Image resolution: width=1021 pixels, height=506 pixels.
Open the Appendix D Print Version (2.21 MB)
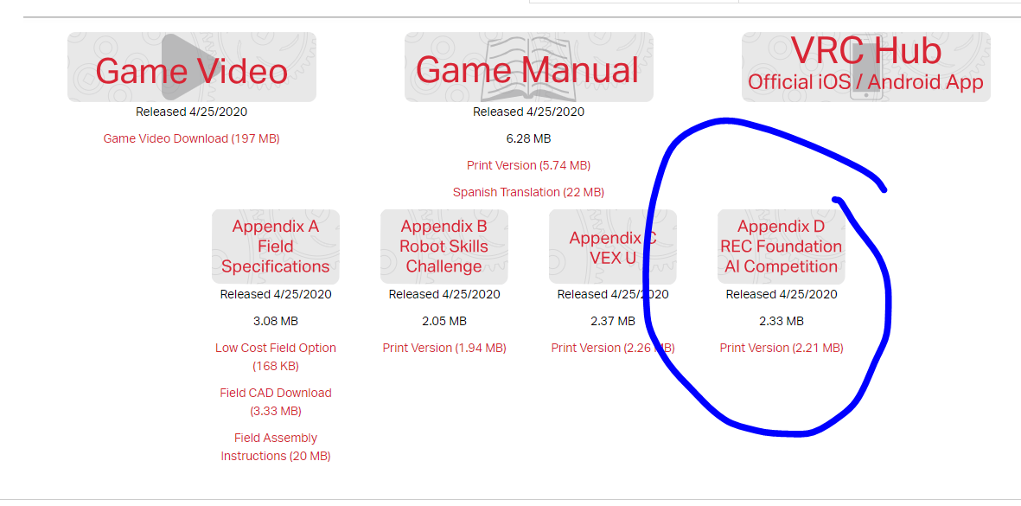click(x=782, y=348)
